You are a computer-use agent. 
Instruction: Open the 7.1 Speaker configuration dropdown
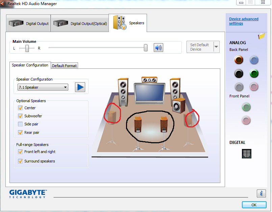coord(43,87)
